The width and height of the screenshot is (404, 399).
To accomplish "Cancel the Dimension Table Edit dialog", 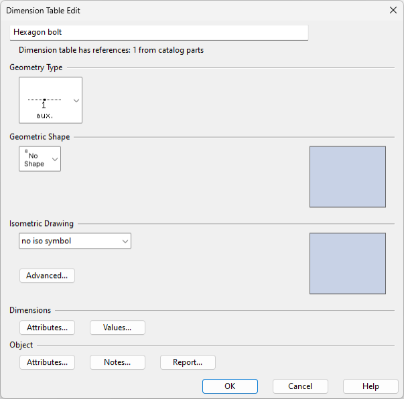I will pyautogui.click(x=300, y=386).
